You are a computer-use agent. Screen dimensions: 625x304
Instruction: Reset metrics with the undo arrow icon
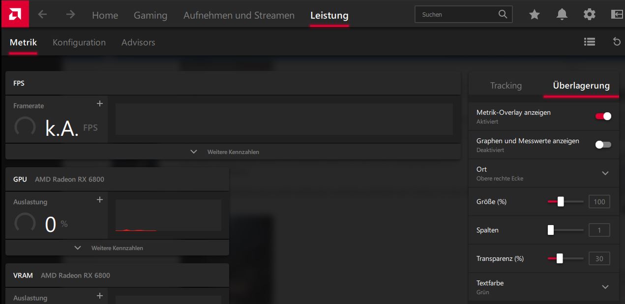coord(617,42)
